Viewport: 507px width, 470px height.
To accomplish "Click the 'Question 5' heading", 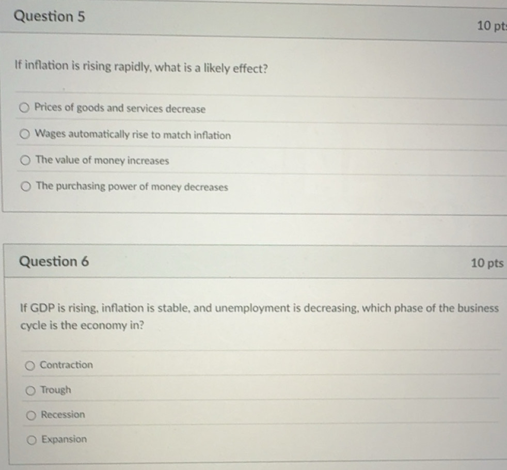I will [x=49, y=17].
